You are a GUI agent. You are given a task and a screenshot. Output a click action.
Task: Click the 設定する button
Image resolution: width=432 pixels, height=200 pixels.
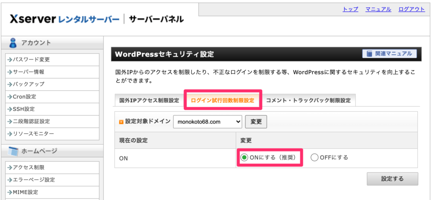pyautogui.click(x=392, y=179)
